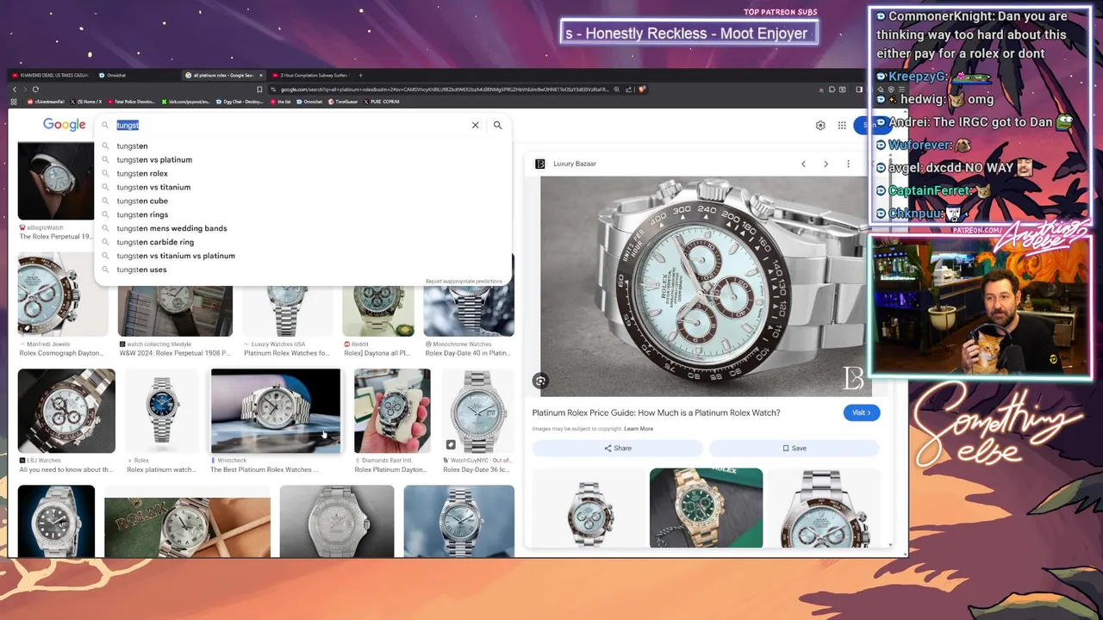Share this page with the address bar share icon

[x=628, y=90]
